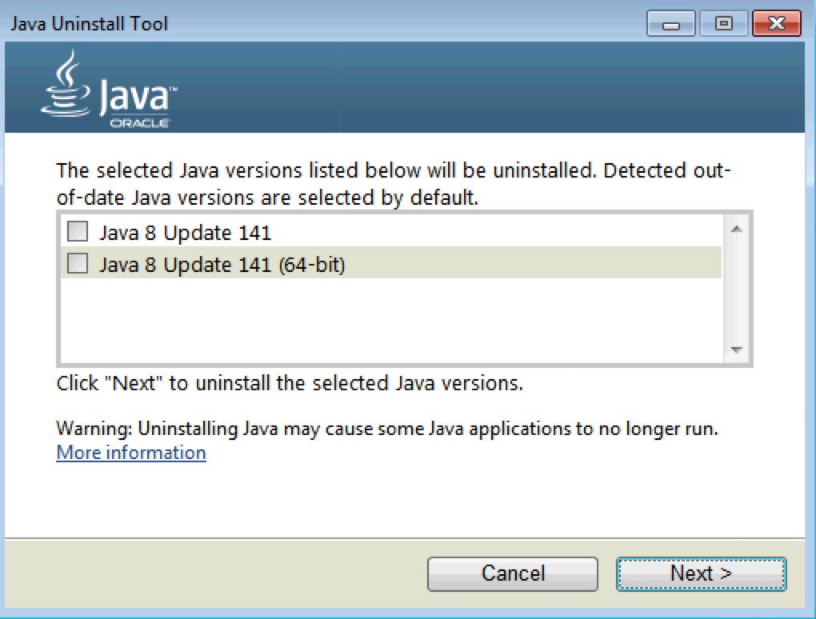The width and height of the screenshot is (816, 619).
Task: Open the More information link
Action: click(x=131, y=453)
